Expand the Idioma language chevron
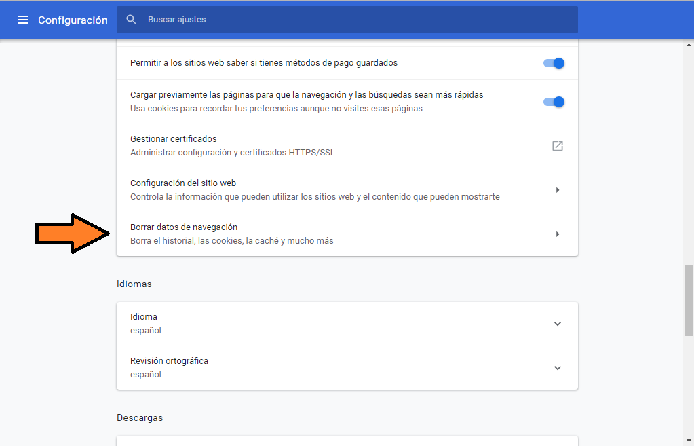This screenshot has height=446, width=694. [x=558, y=324]
